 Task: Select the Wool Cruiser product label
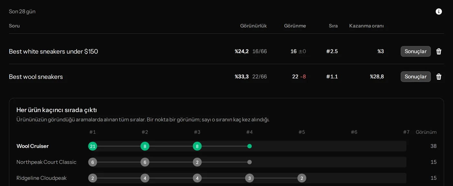click(x=32, y=146)
